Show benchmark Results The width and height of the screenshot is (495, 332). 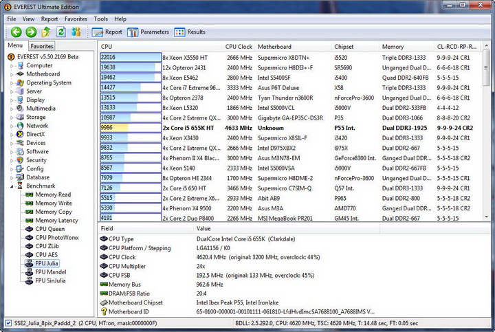point(190,32)
